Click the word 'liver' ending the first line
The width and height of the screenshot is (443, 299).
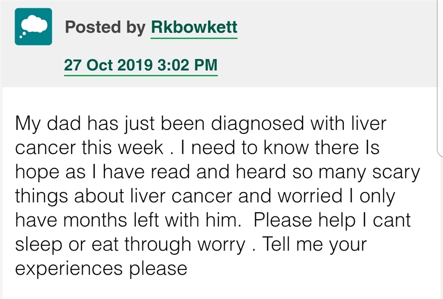368,124
